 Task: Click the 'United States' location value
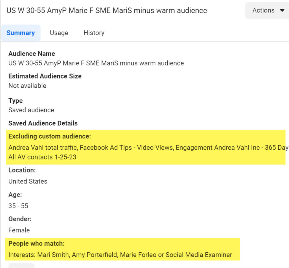tap(28, 181)
